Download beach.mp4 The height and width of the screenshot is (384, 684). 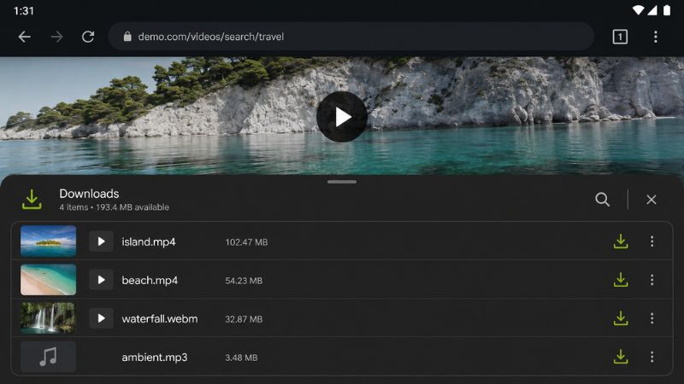(x=621, y=280)
